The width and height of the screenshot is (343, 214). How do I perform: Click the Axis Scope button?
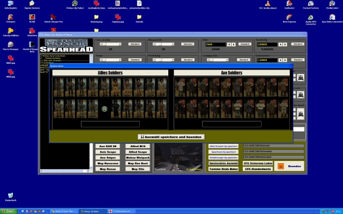pos(108,152)
